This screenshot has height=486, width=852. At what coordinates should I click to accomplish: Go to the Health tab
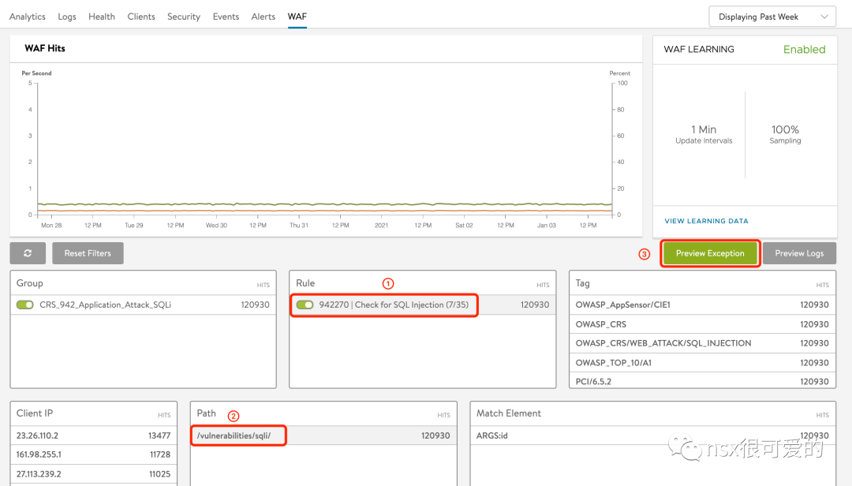(102, 17)
